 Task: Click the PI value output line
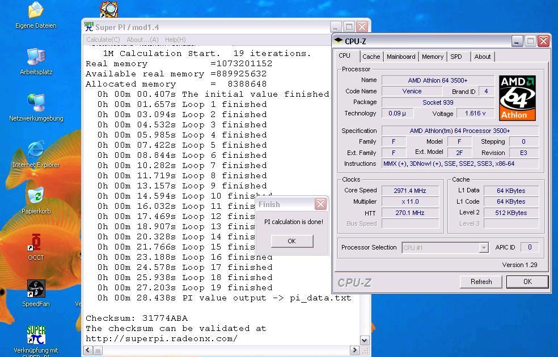point(224,298)
